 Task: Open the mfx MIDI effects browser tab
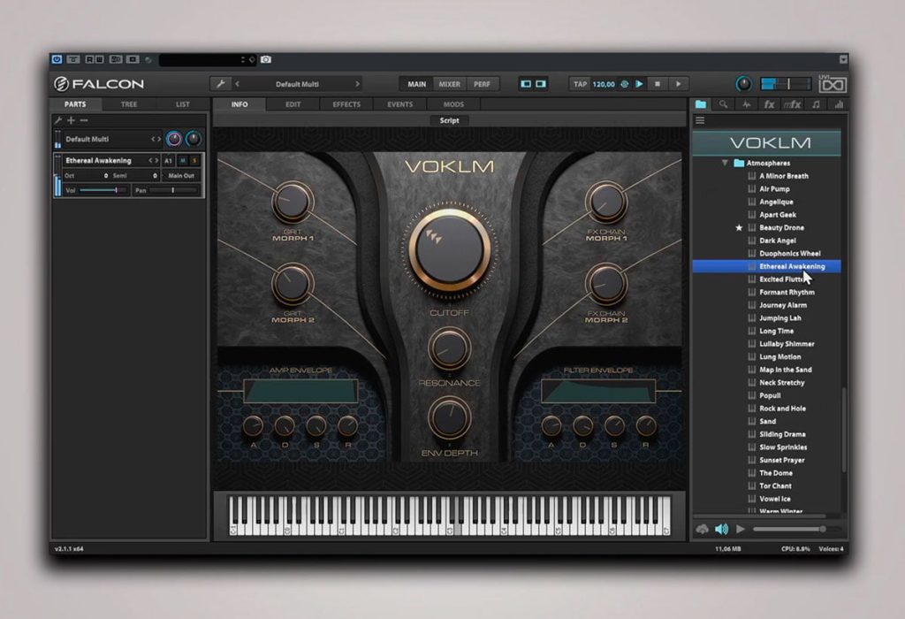793,104
